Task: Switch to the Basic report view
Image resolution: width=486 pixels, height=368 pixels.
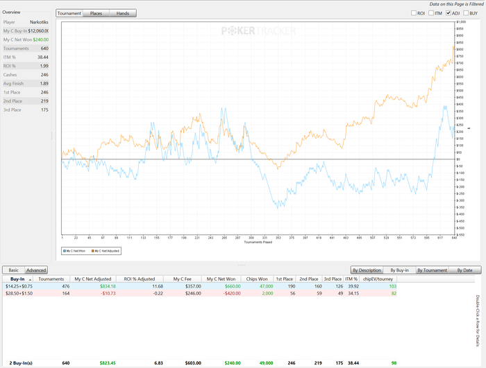Action: (14, 270)
